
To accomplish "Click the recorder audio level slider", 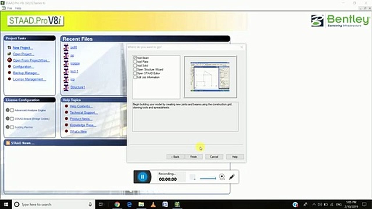I will [x=208, y=179].
